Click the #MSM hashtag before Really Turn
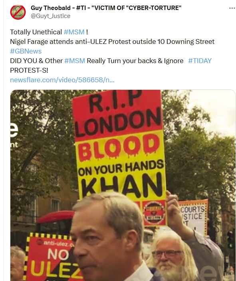Image resolution: width=236 pixels, height=281 pixels. click(75, 61)
